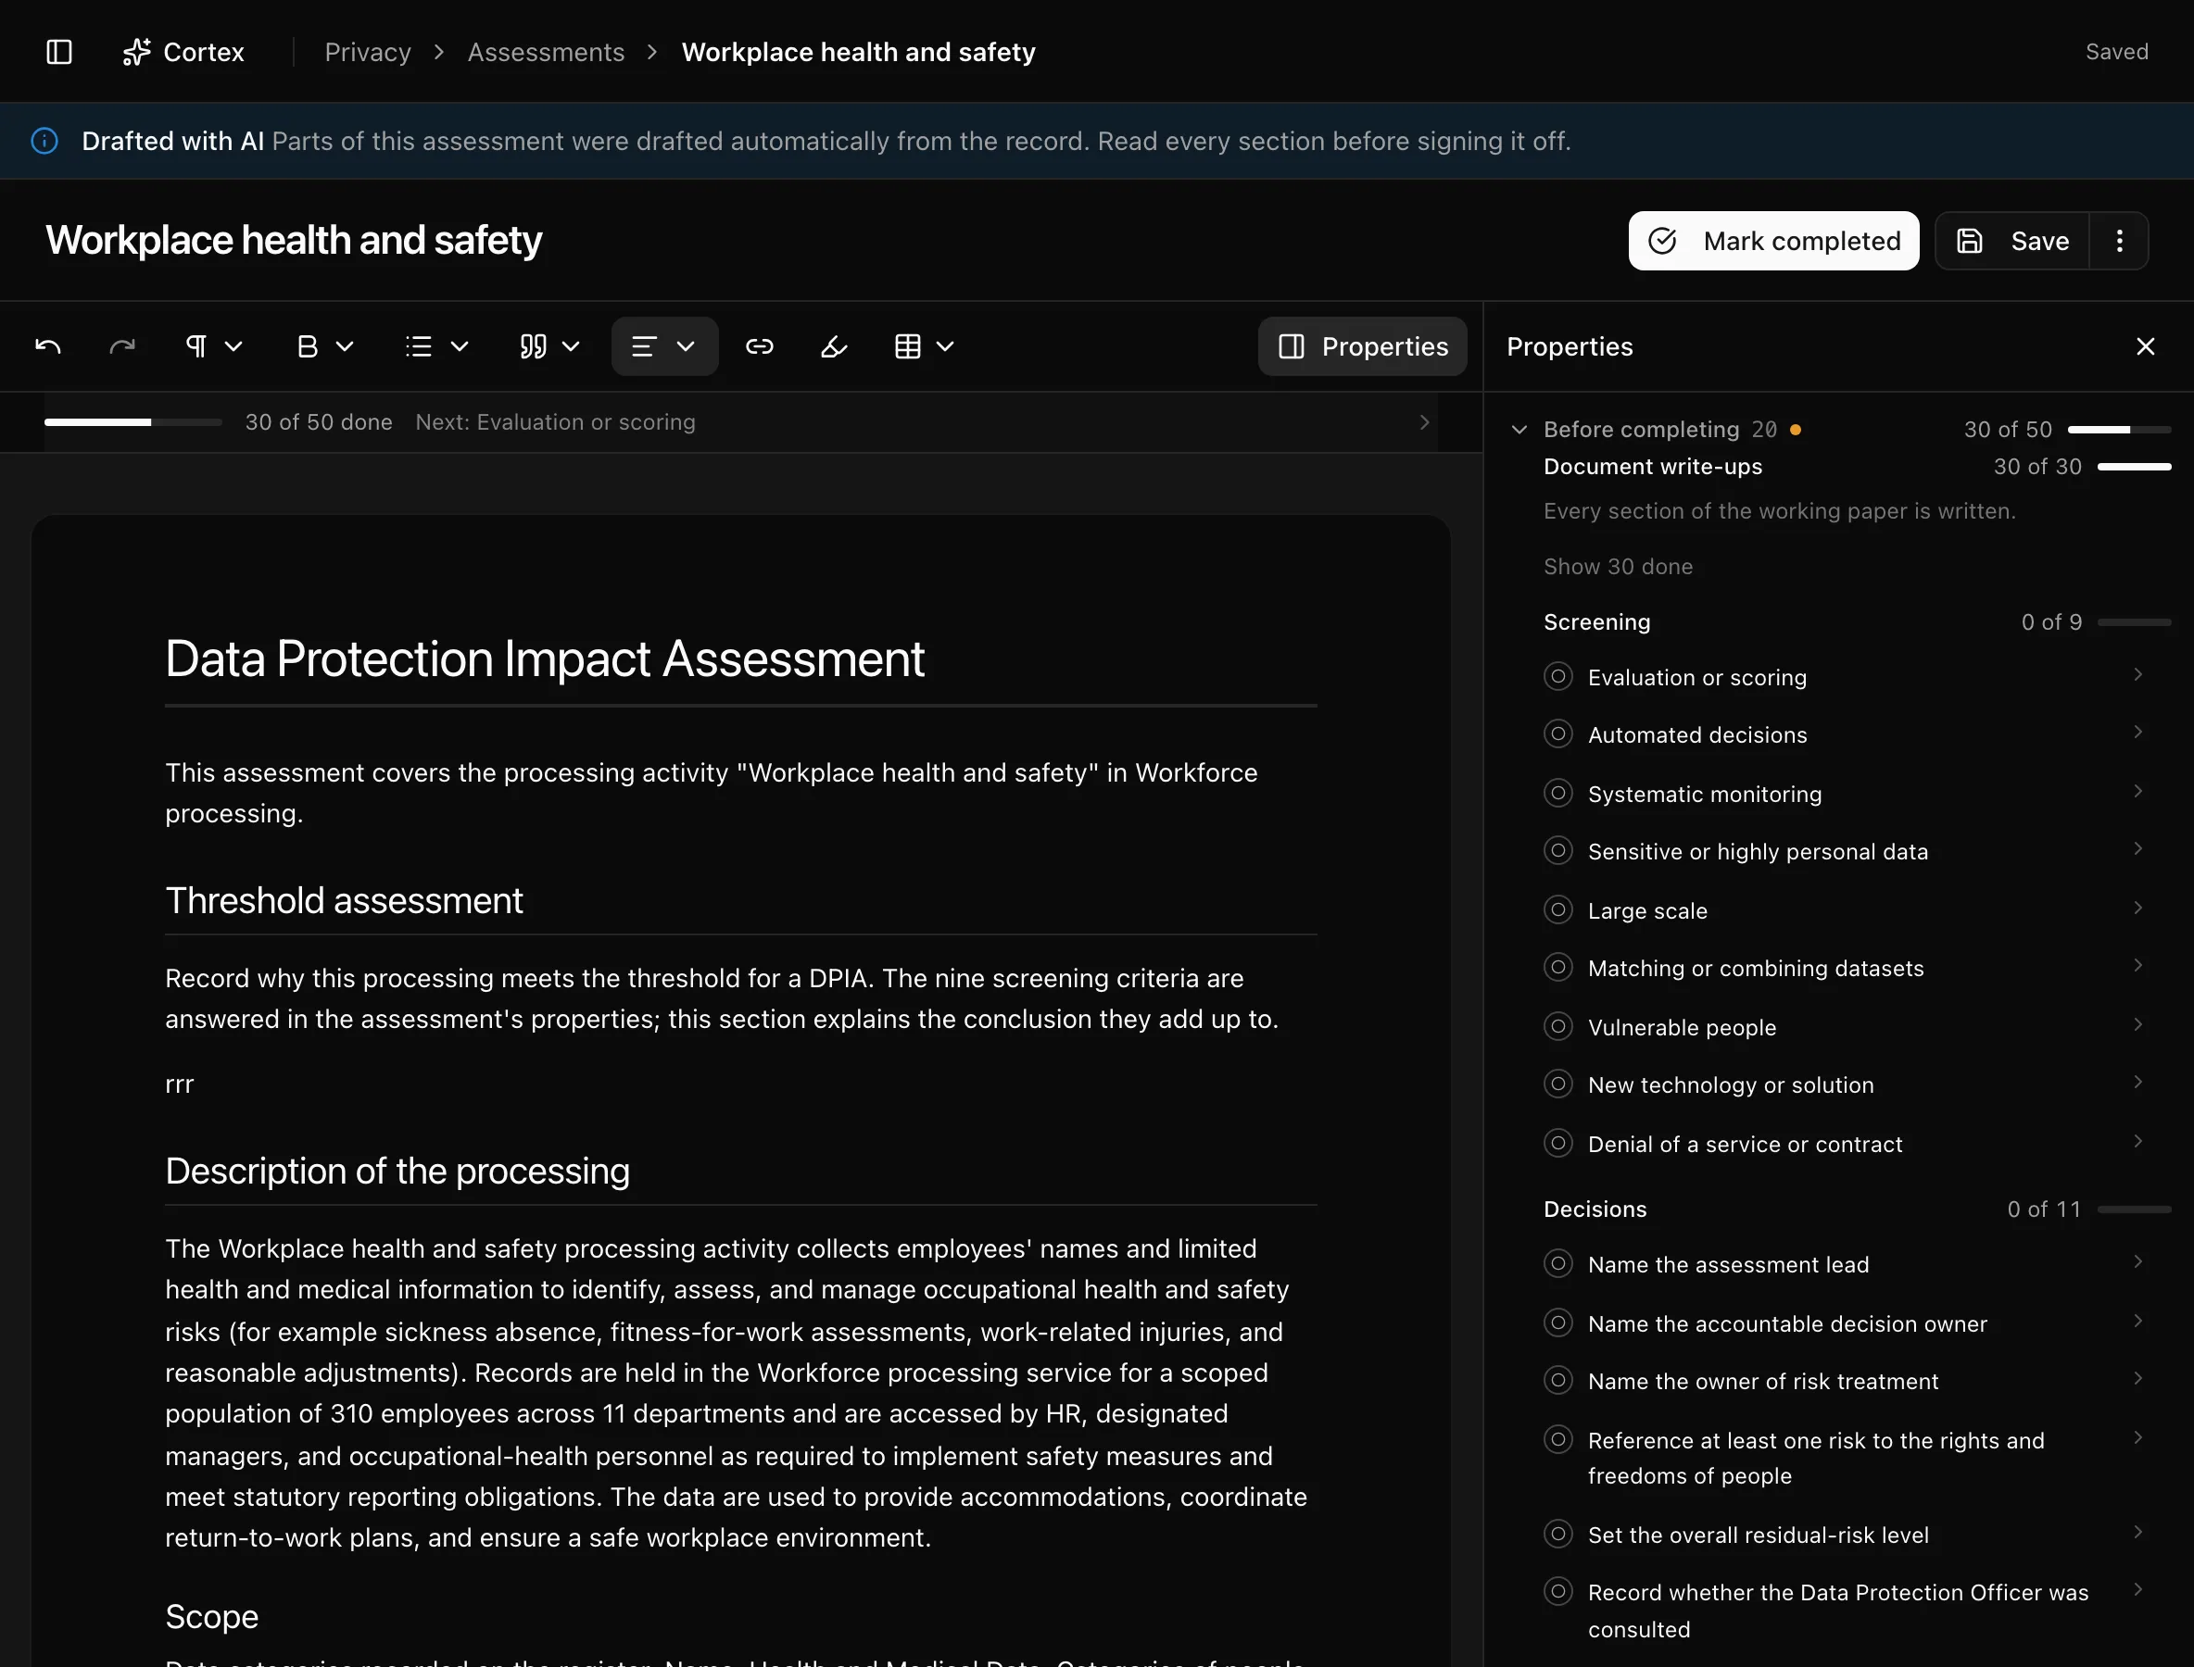Expand Automated decisions row chevron

[x=2137, y=733]
